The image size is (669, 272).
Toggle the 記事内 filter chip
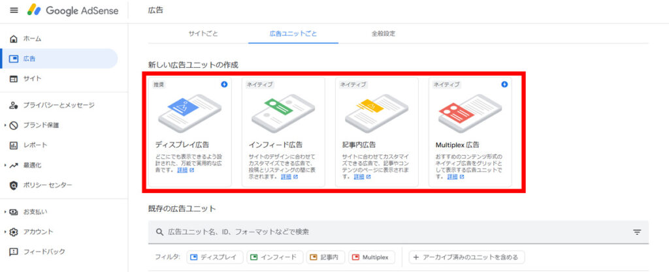tap(325, 257)
